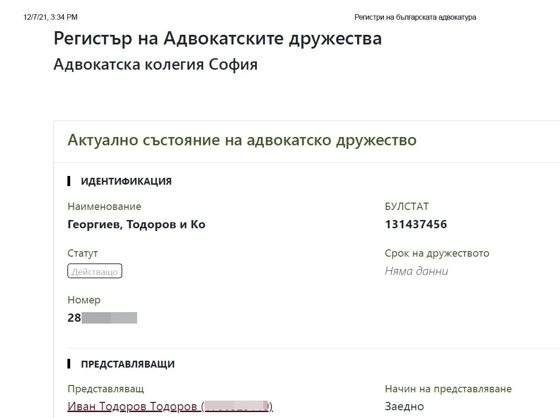Click the ИДЕНТИФИКАЦИЯ section header
Image resolution: width=560 pixels, height=418 pixels.
[126, 181]
